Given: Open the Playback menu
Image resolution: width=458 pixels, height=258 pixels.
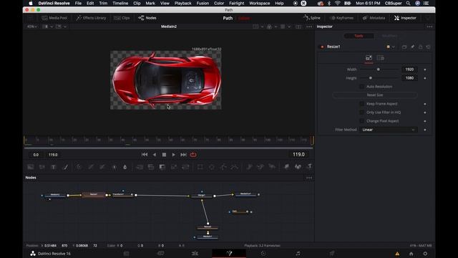Looking at the screenshot, I should [183, 3].
